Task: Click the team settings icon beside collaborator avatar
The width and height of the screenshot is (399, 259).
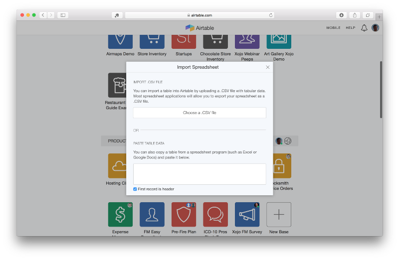Action: pyautogui.click(x=288, y=141)
